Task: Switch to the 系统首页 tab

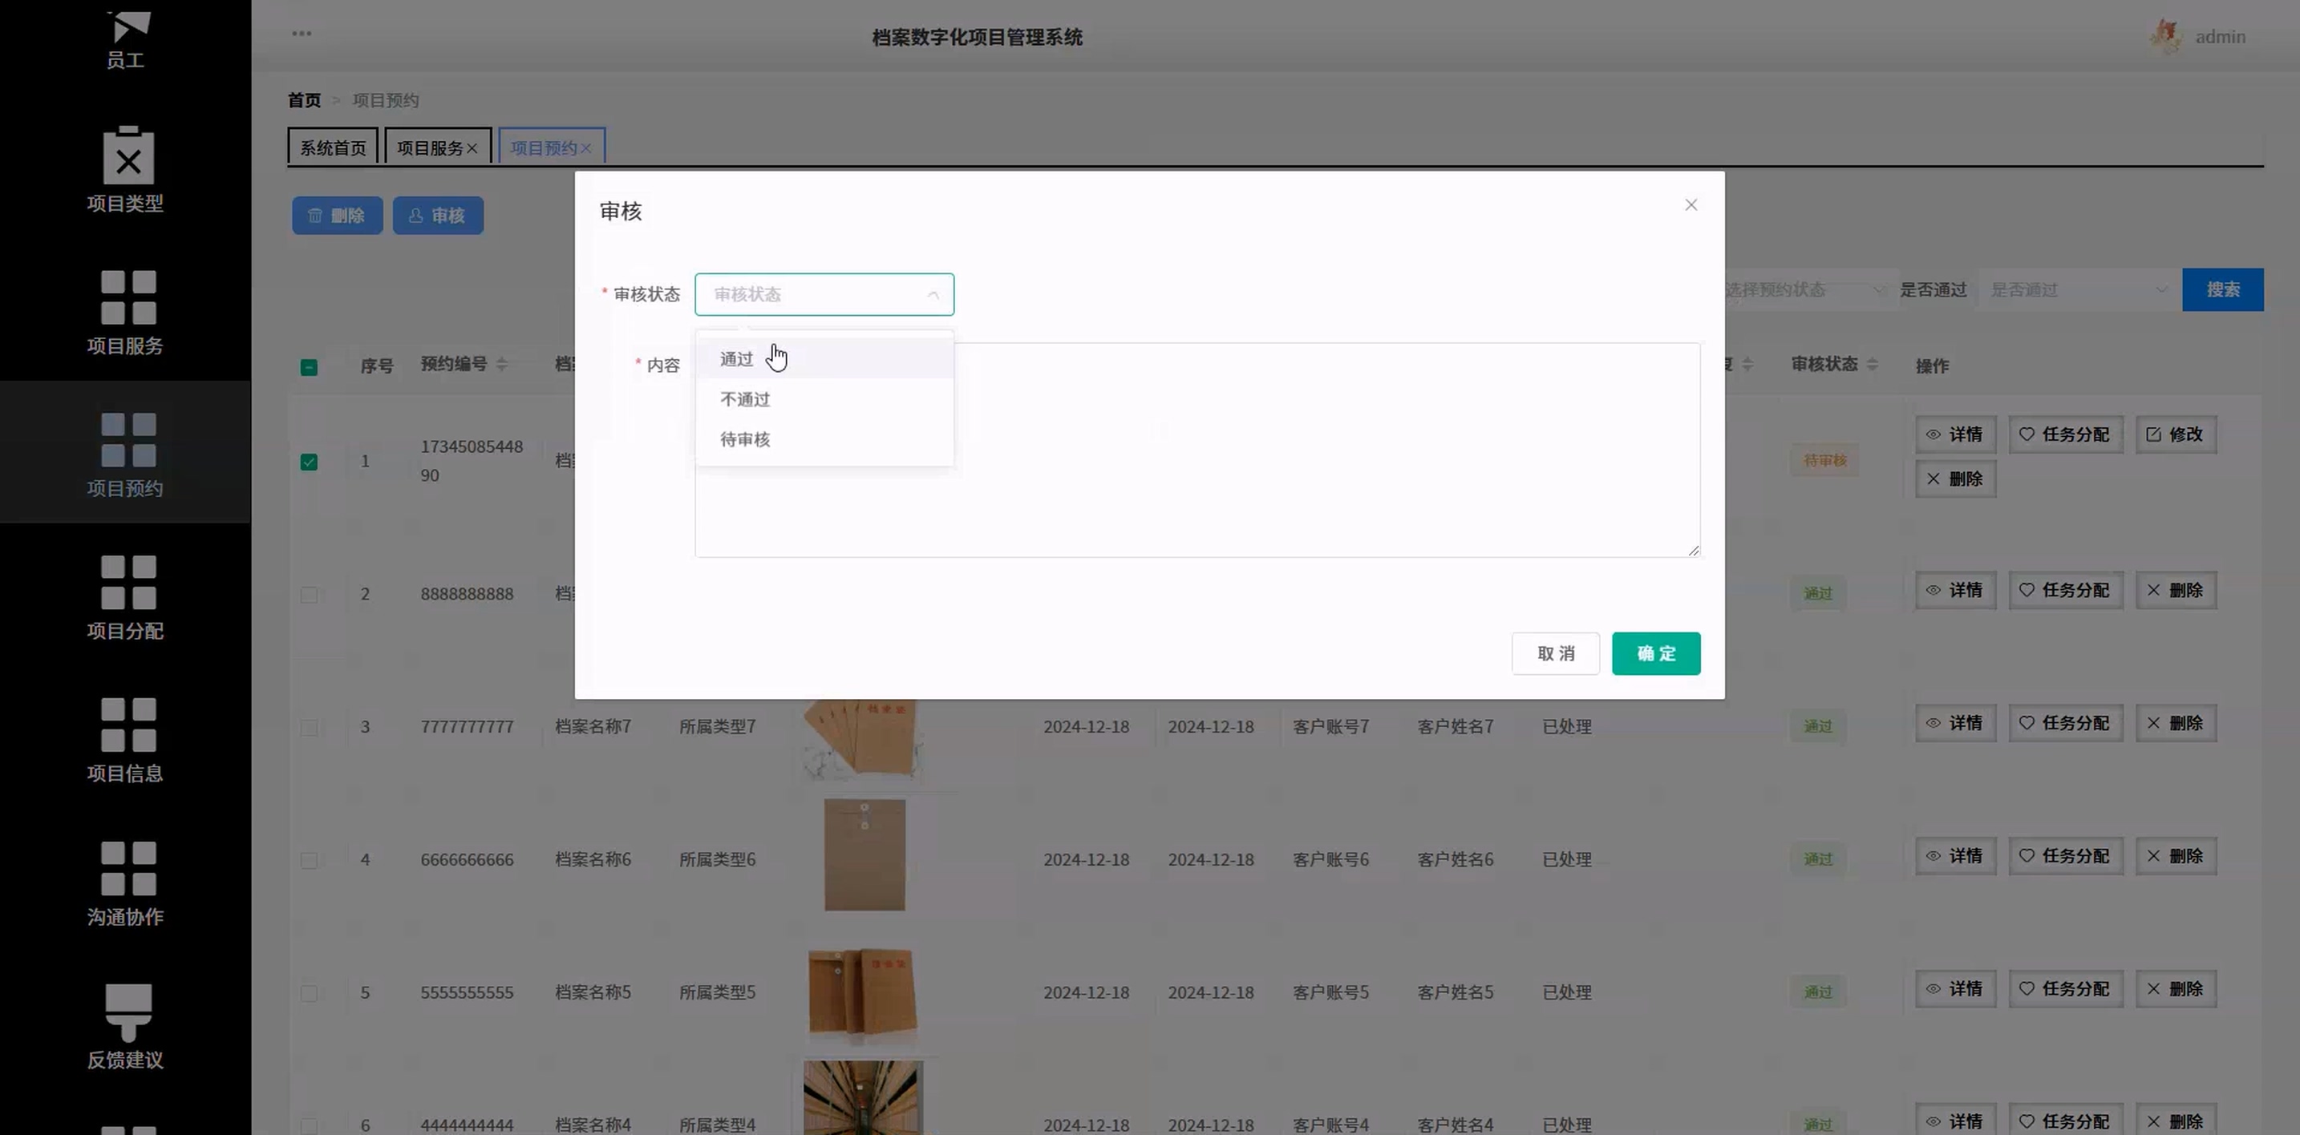Action: [332, 148]
